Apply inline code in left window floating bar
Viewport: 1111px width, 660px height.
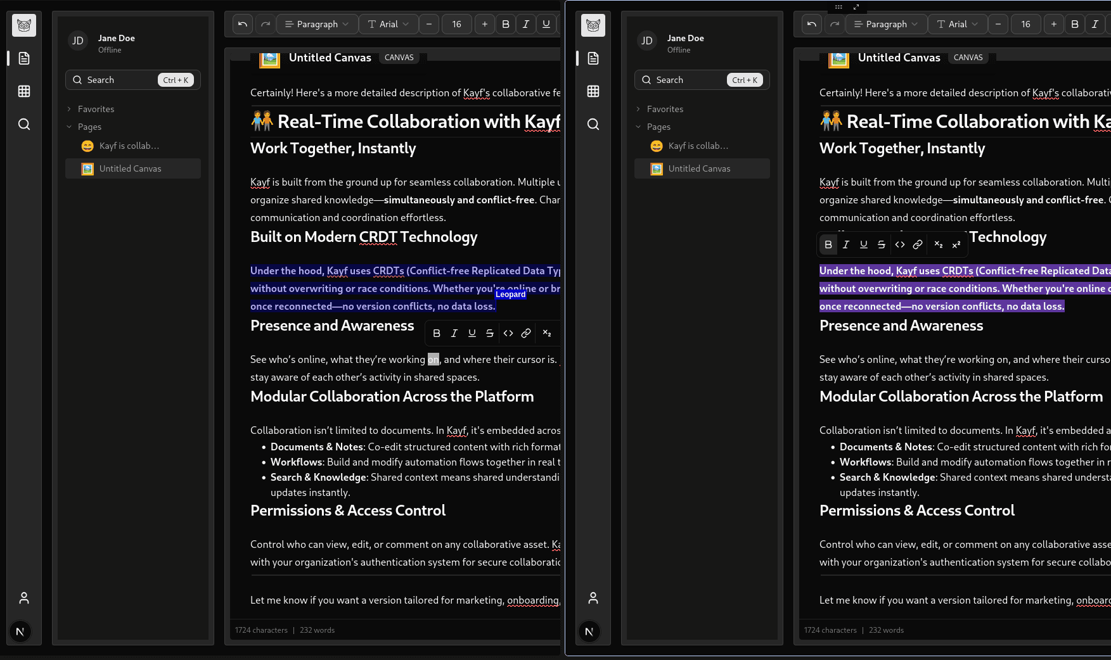click(x=508, y=333)
